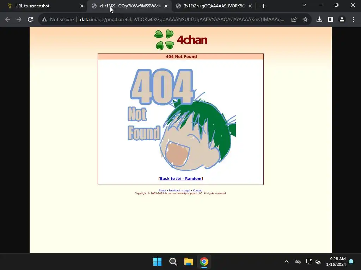This screenshot has width=361, height=270.
Task: Expand the tab search chevron
Action: click(x=304, y=5)
